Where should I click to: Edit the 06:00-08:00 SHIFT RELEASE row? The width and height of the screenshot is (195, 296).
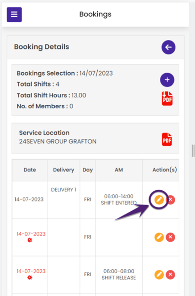pyautogui.click(x=159, y=274)
